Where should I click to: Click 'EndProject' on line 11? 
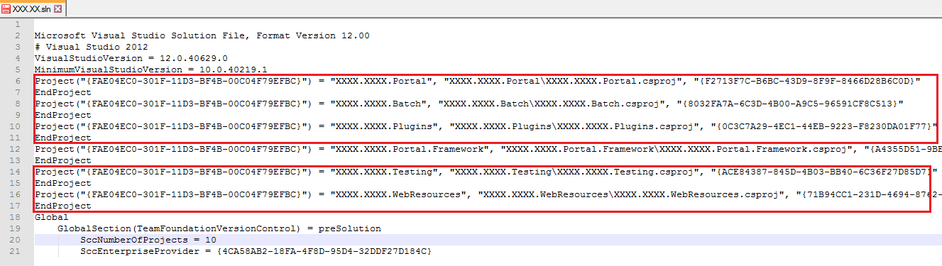pos(62,138)
